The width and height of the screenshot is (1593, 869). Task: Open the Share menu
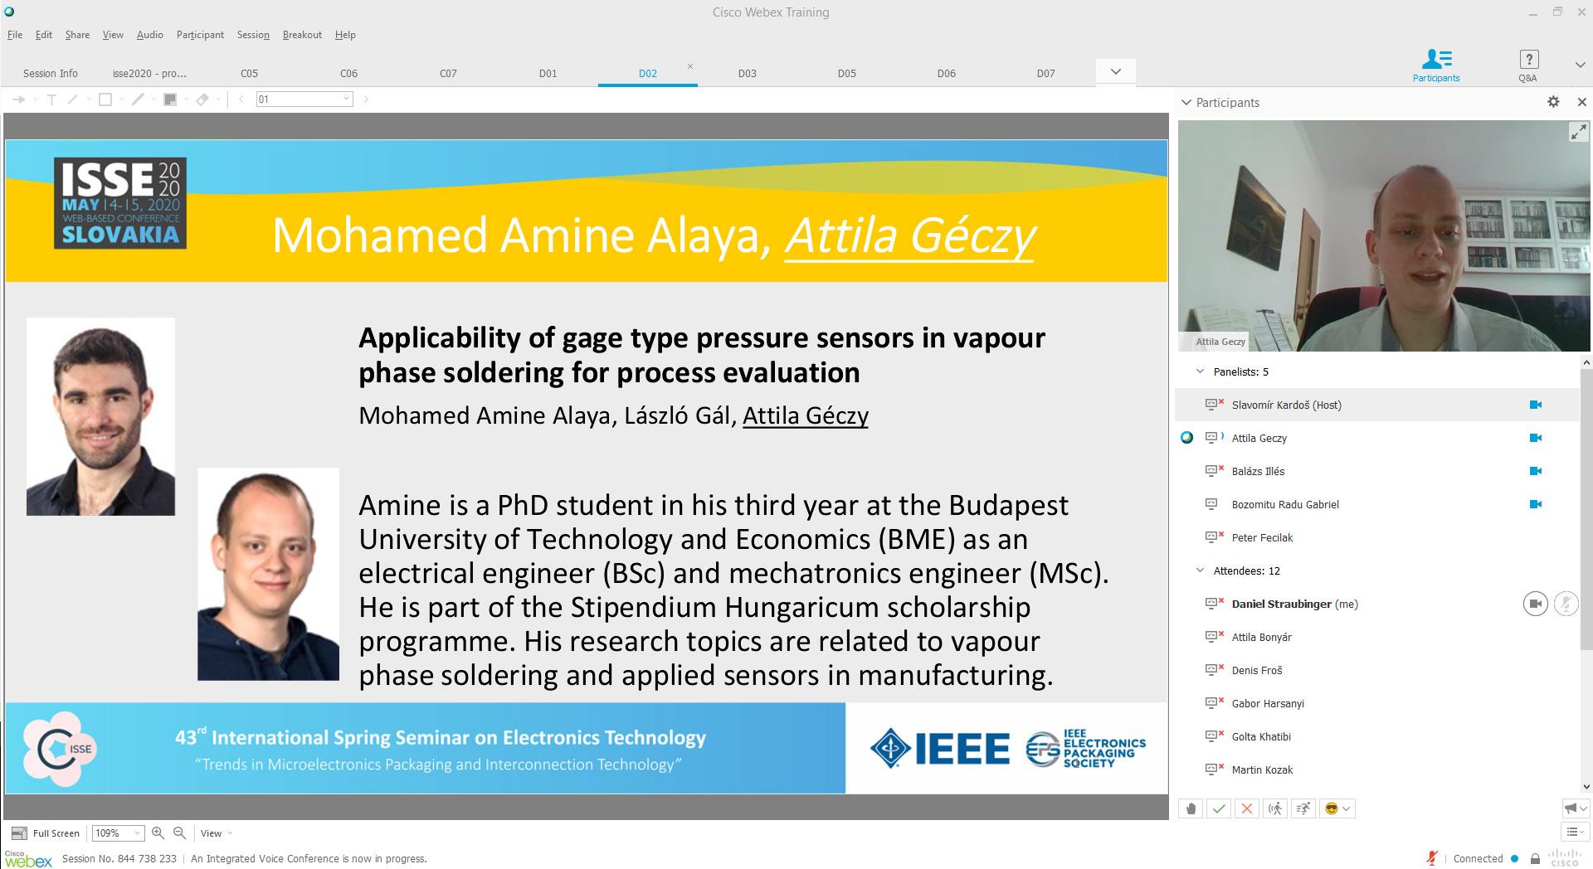(77, 35)
